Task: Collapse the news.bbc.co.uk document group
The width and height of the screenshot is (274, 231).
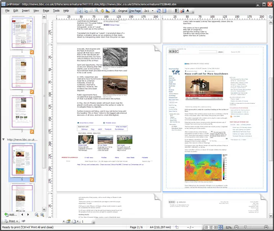Action: click(4, 140)
